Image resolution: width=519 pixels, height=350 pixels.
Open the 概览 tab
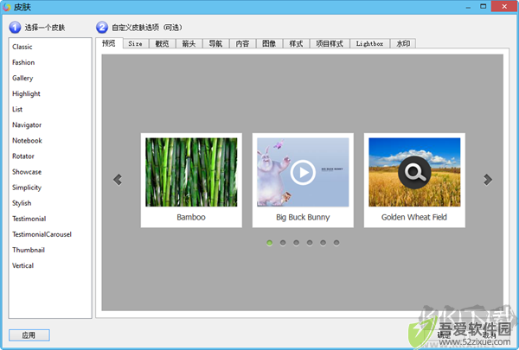coord(162,43)
